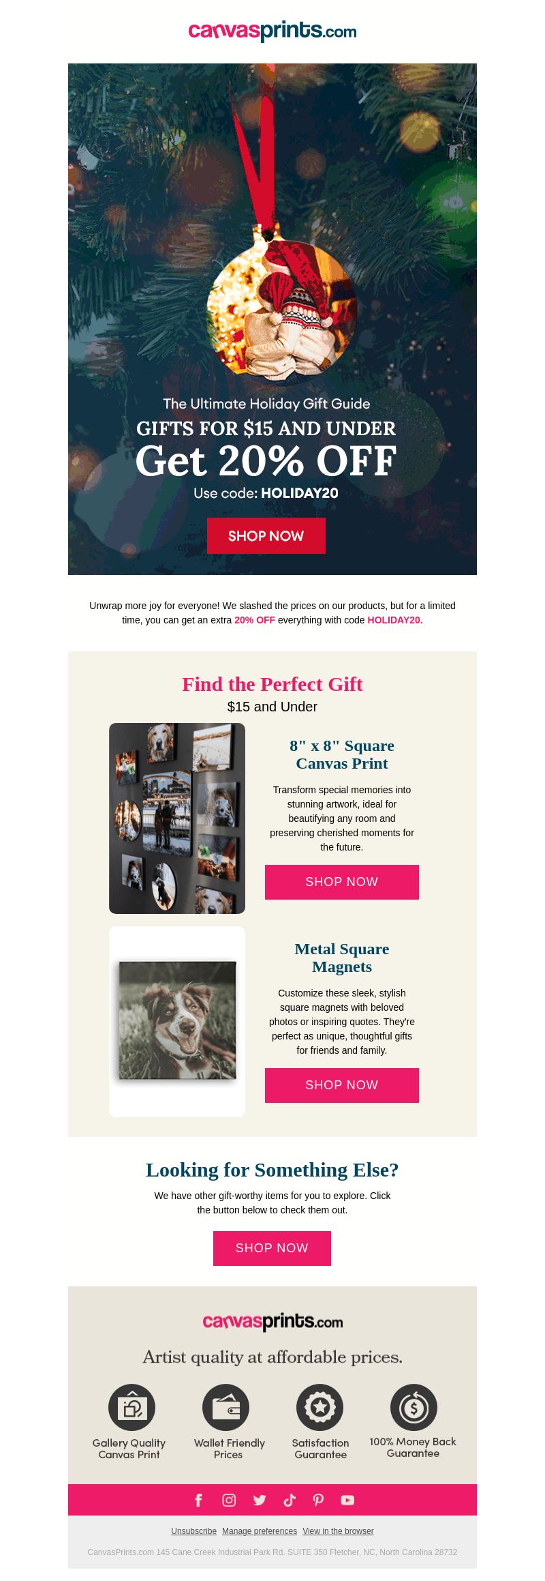Open the Instagram social icon

229,1500
